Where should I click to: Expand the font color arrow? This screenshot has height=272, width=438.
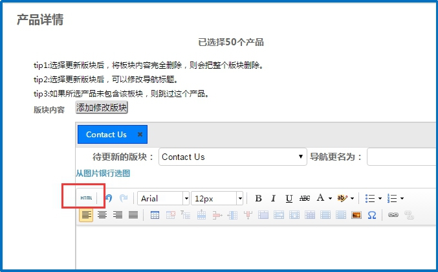(330, 198)
